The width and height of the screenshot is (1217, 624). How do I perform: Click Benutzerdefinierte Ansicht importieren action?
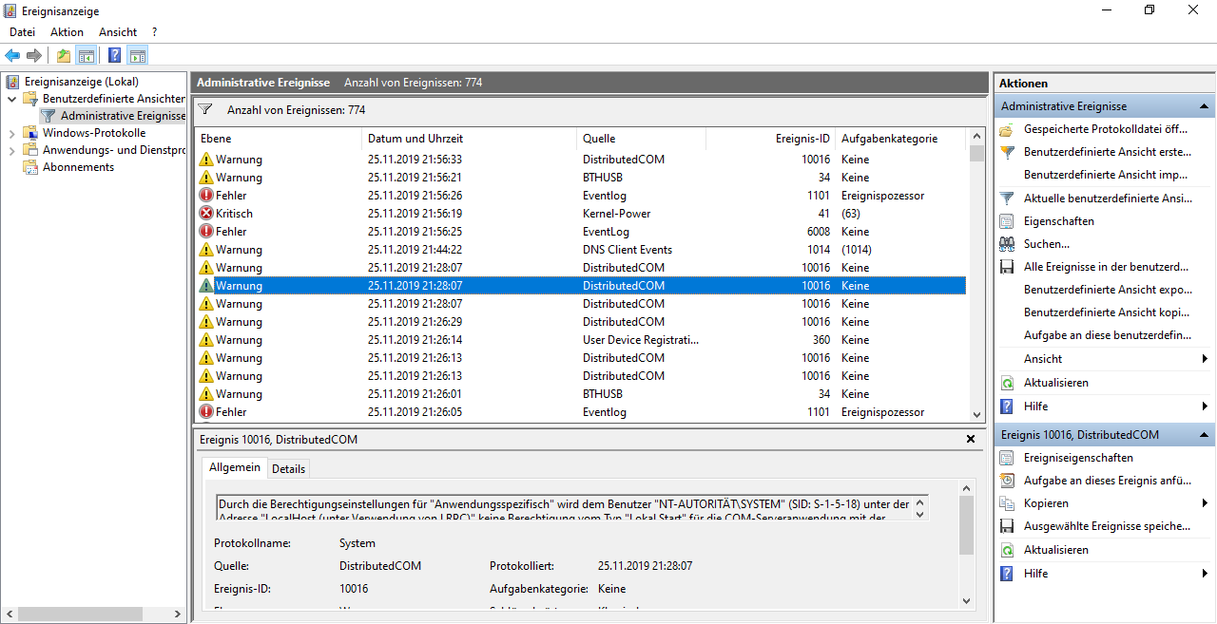pyautogui.click(x=1106, y=175)
